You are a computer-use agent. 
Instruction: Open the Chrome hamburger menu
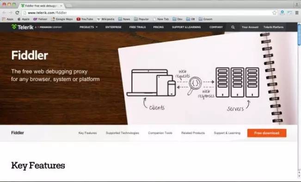click(297, 13)
